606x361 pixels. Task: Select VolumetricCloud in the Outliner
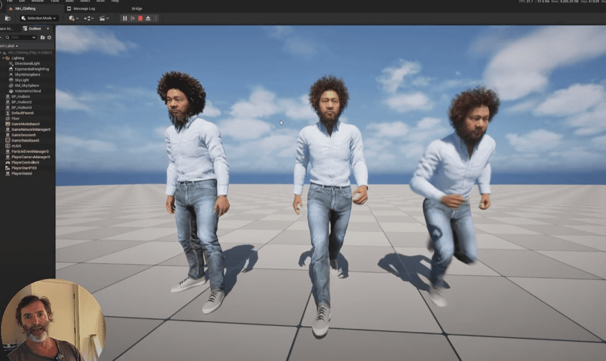(27, 91)
